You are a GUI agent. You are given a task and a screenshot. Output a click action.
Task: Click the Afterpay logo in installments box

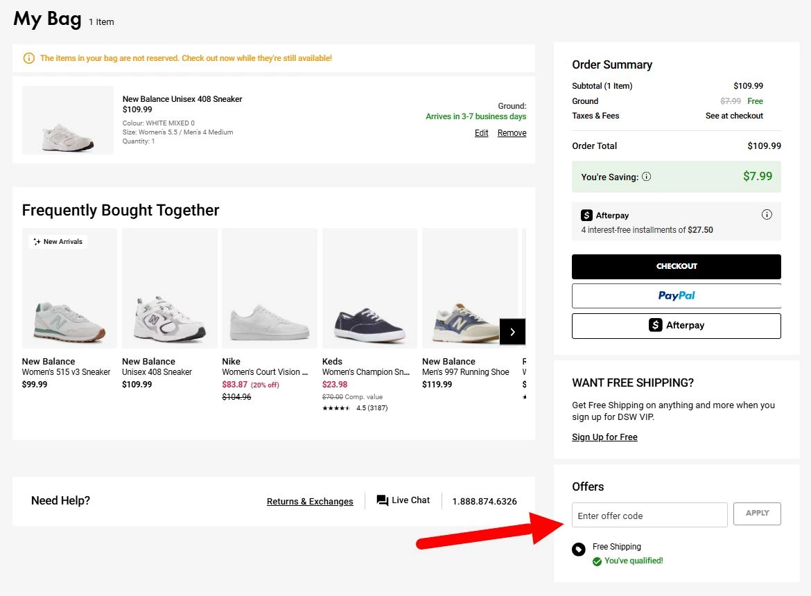pos(586,215)
